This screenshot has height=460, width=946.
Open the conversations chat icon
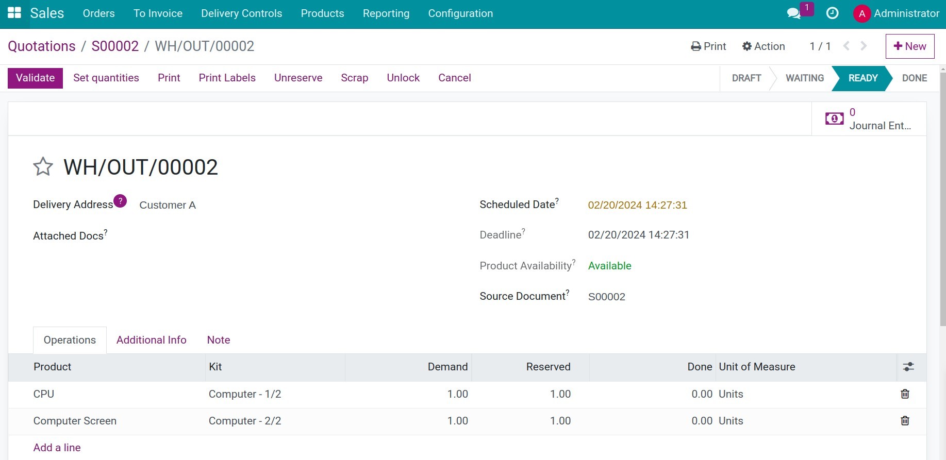794,13
